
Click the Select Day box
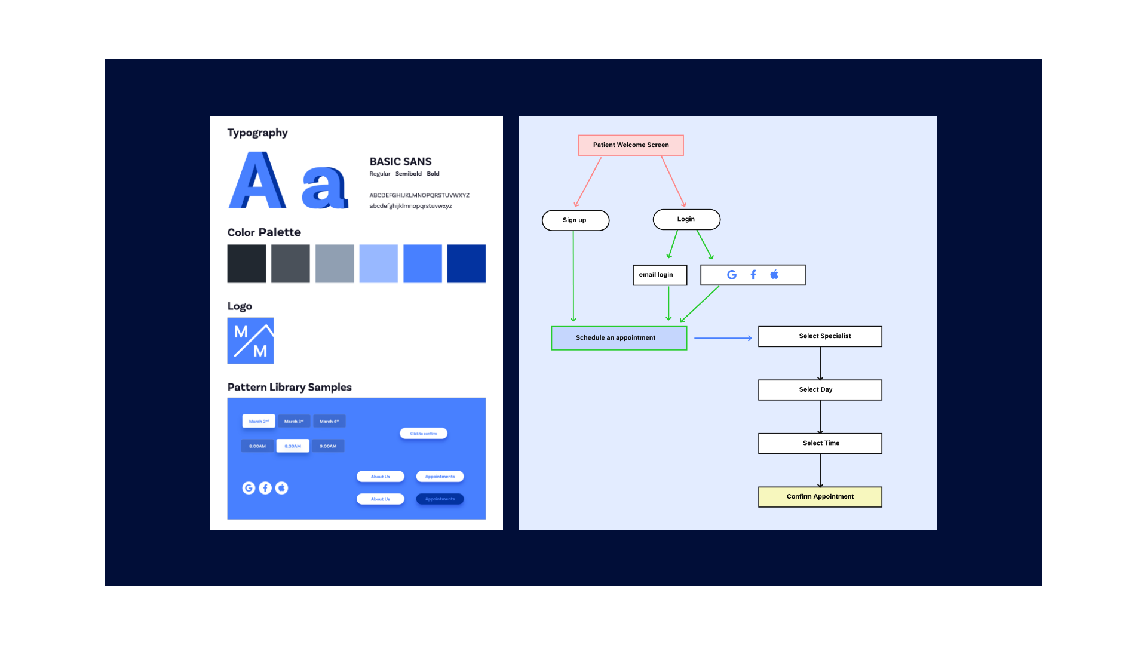[x=820, y=390]
